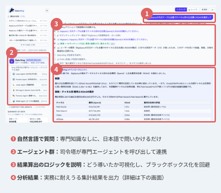The image size is (221, 193).
Task: Expand すべて表示 to show all history
Action: (28, 45)
